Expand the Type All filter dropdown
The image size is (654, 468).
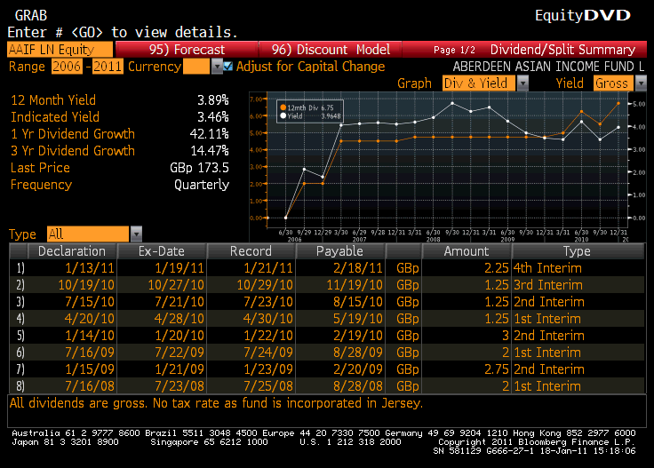(x=136, y=234)
